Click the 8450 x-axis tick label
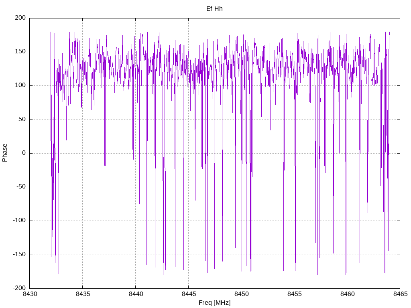411x308 pixels. pos(242,294)
